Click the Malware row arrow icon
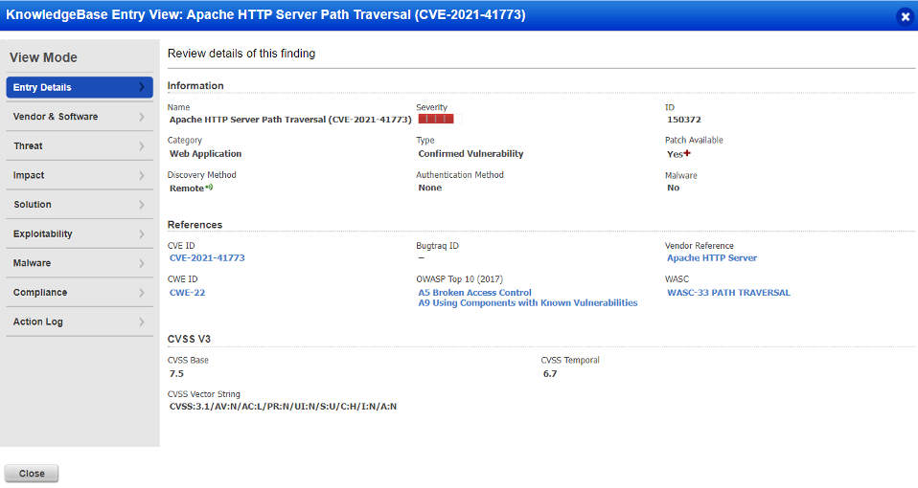This screenshot has width=918, height=488. tap(142, 263)
